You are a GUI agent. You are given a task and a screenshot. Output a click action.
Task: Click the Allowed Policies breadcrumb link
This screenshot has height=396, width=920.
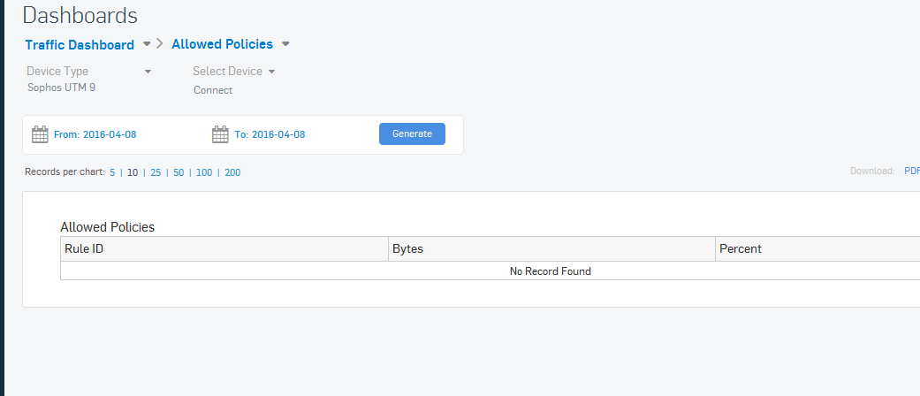[222, 44]
